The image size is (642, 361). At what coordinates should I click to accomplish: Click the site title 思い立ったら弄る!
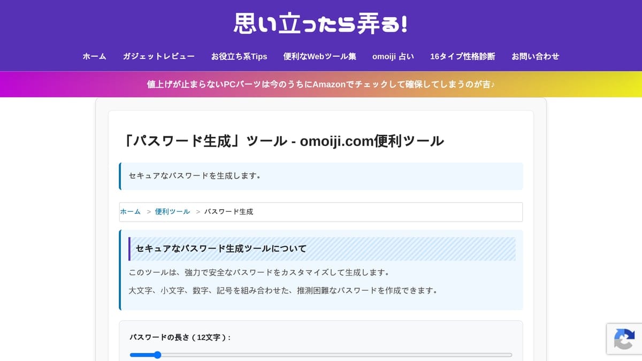320,24
